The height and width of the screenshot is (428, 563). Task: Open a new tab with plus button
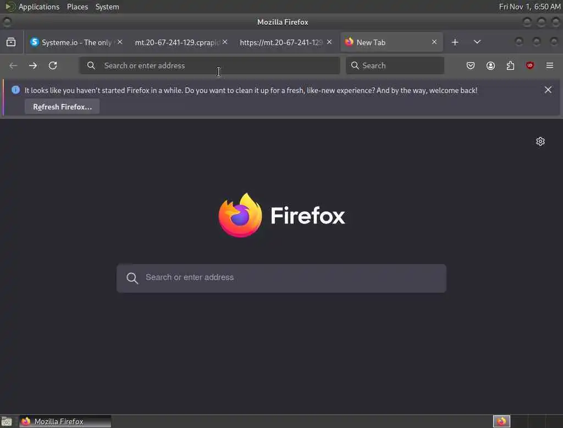[455, 42]
